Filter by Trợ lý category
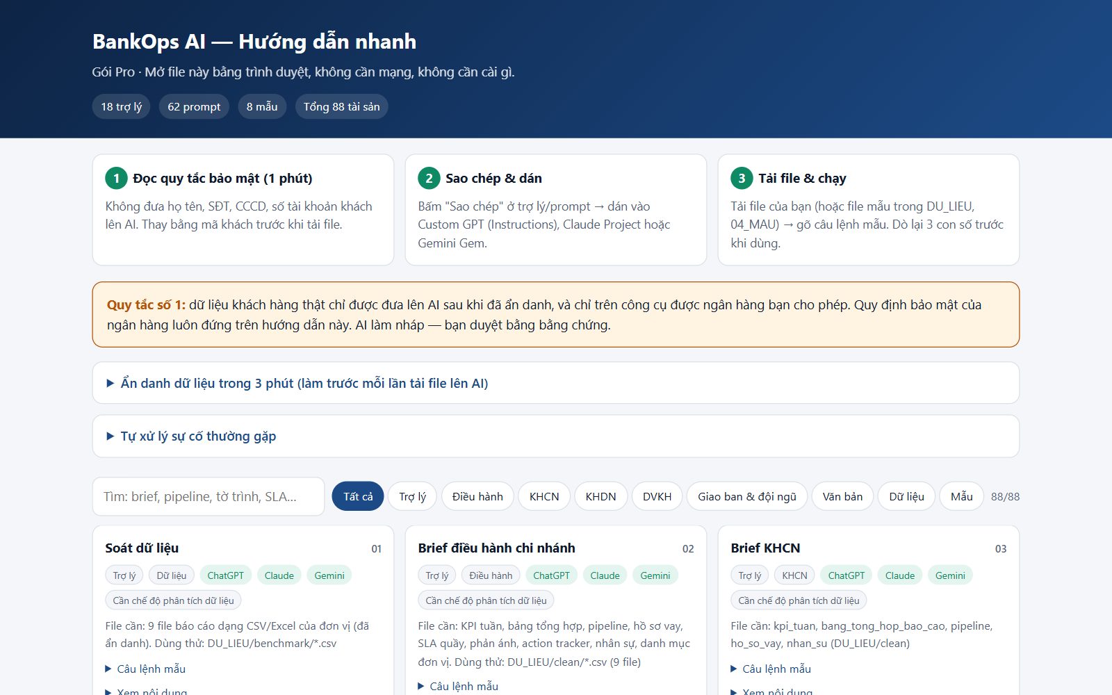The height and width of the screenshot is (695, 1112). click(412, 496)
